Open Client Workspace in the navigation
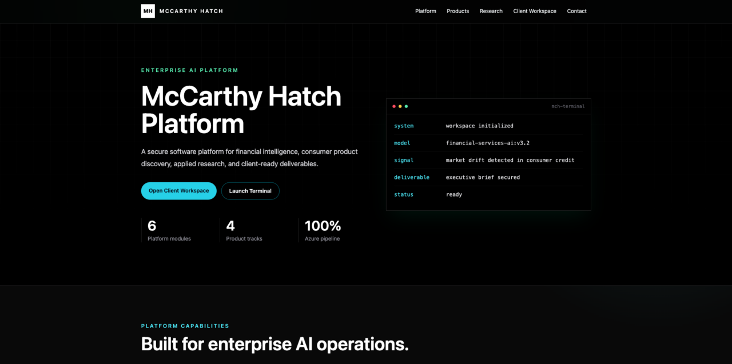Viewport: 732px width, 364px height. (535, 11)
